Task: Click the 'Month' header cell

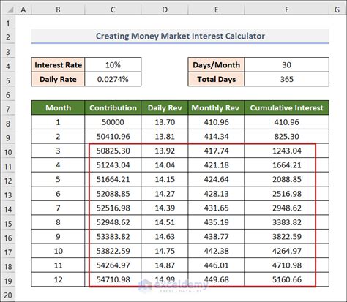Action: 58,107
